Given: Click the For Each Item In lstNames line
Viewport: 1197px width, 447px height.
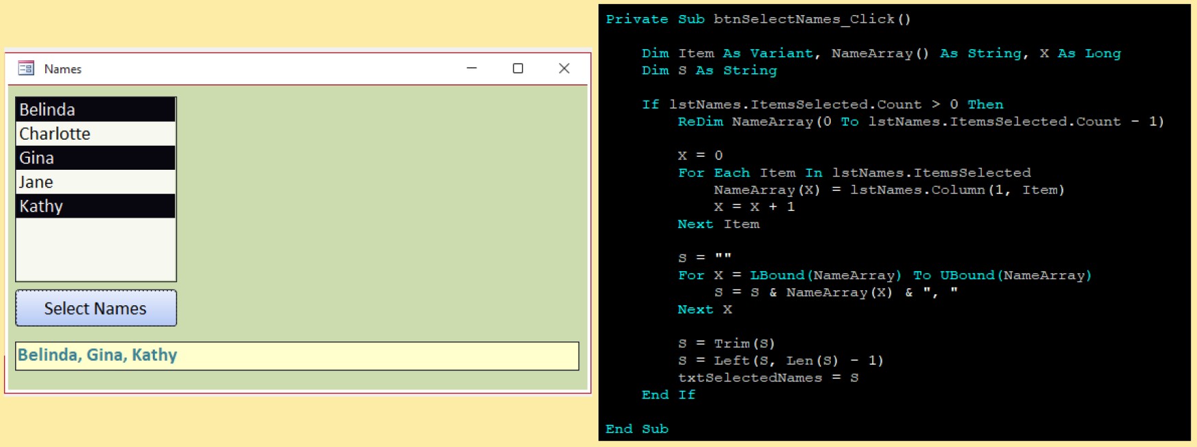Looking at the screenshot, I should click(x=854, y=173).
